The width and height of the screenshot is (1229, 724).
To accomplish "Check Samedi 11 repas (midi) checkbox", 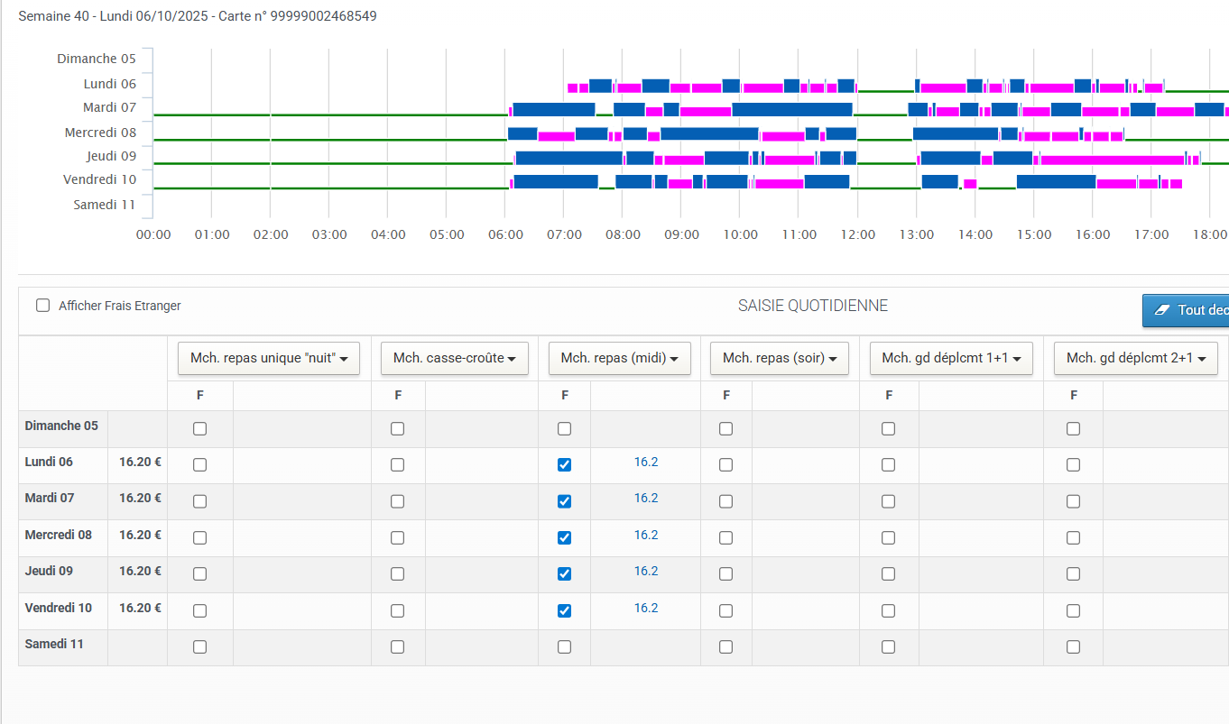I will point(564,646).
